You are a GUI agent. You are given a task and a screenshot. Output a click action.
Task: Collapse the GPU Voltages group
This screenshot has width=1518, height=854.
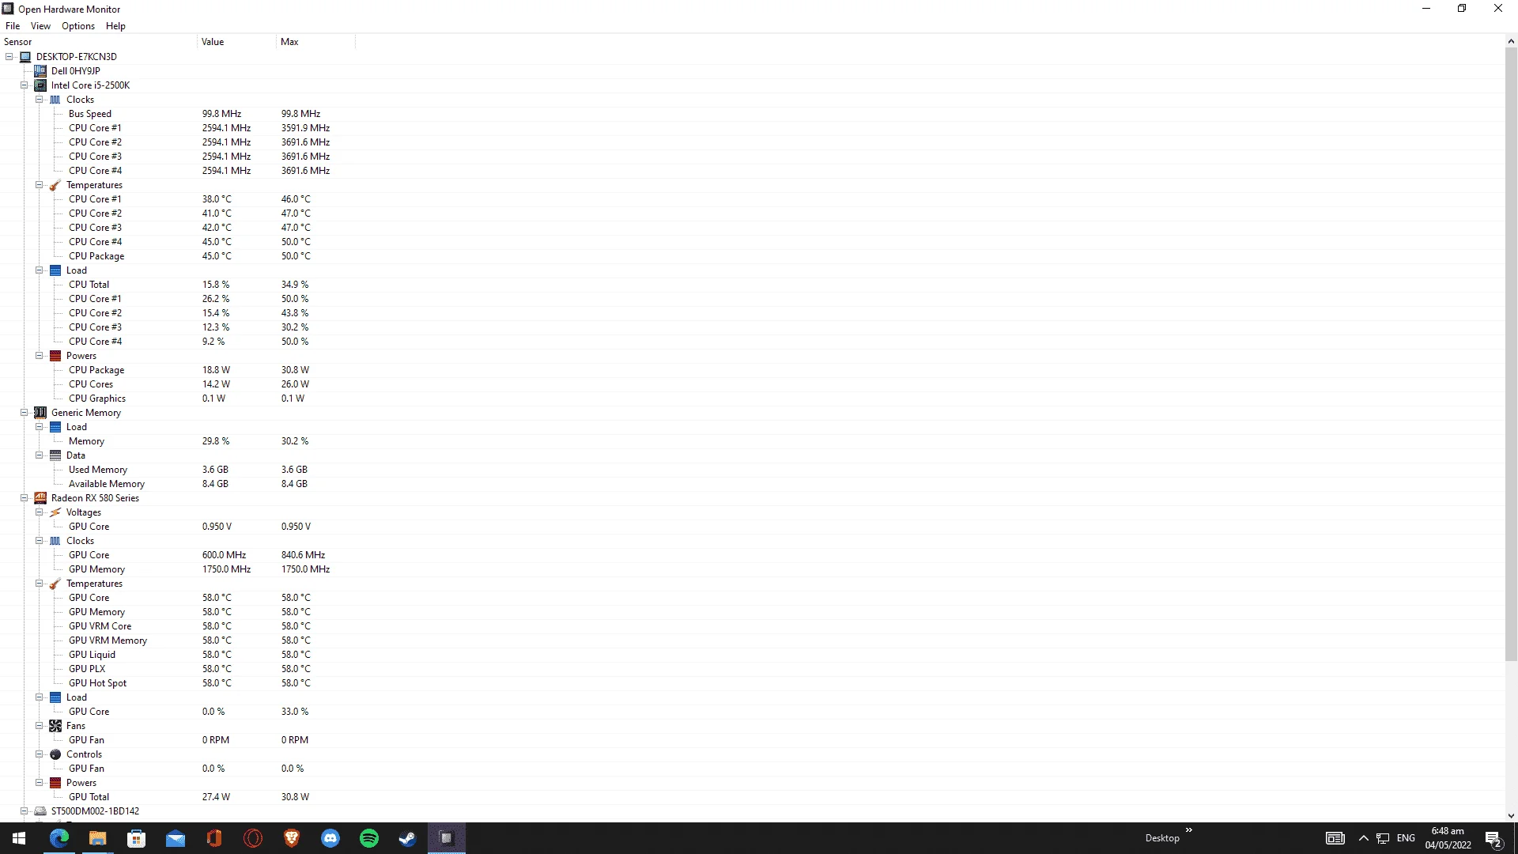(40, 512)
